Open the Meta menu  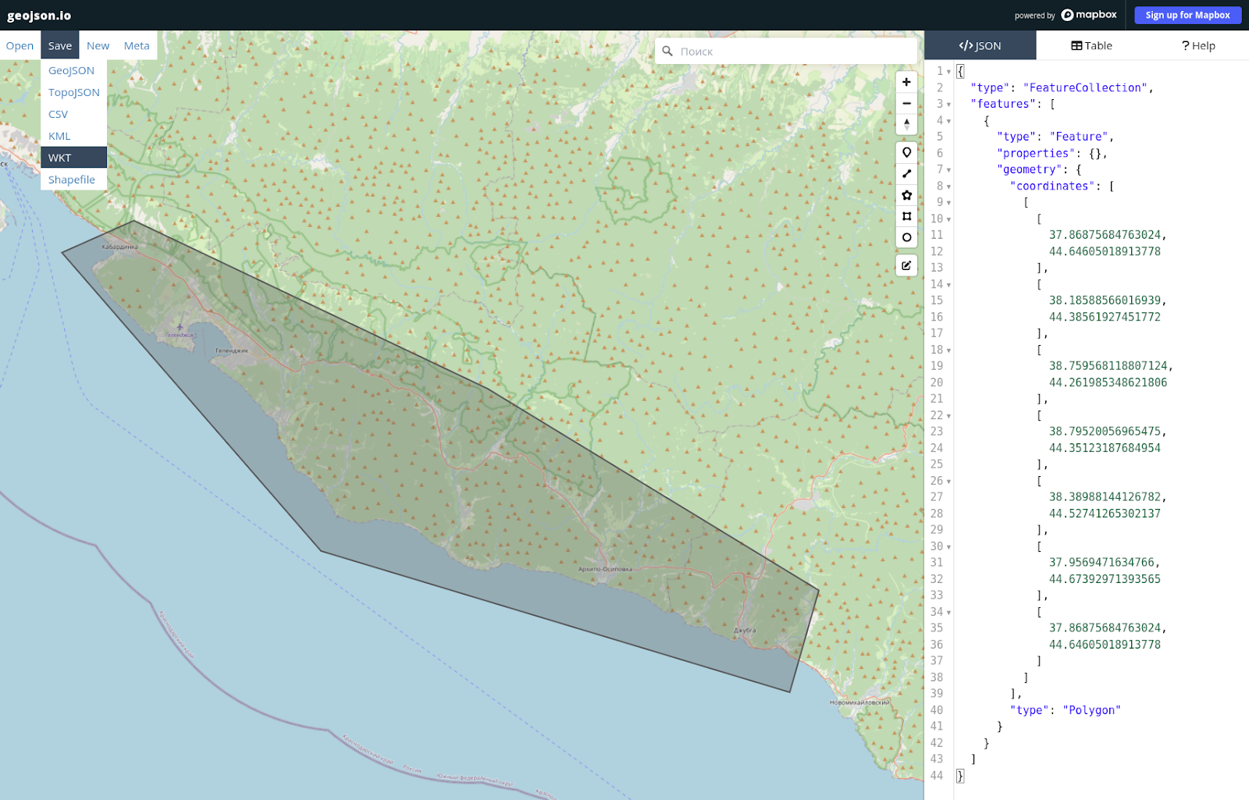tap(137, 46)
